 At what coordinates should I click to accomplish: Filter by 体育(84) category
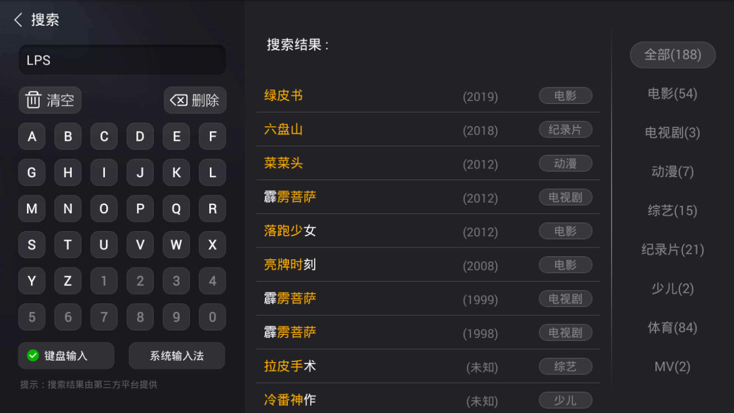click(672, 328)
